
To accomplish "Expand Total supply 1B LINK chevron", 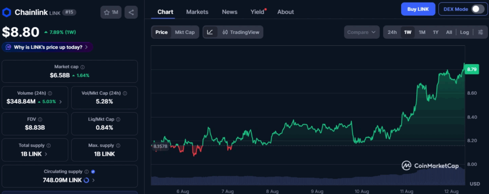I will point(46,154).
